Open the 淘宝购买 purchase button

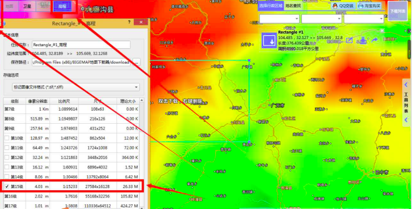[370, 6]
